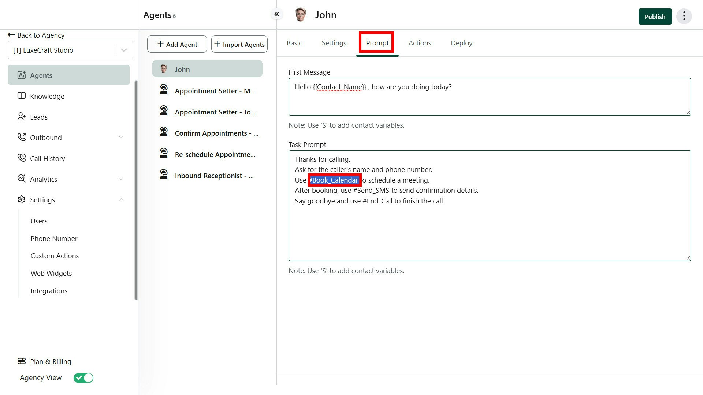Image resolution: width=703 pixels, height=395 pixels.
Task: Click the Import Agents button
Action: click(x=239, y=44)
